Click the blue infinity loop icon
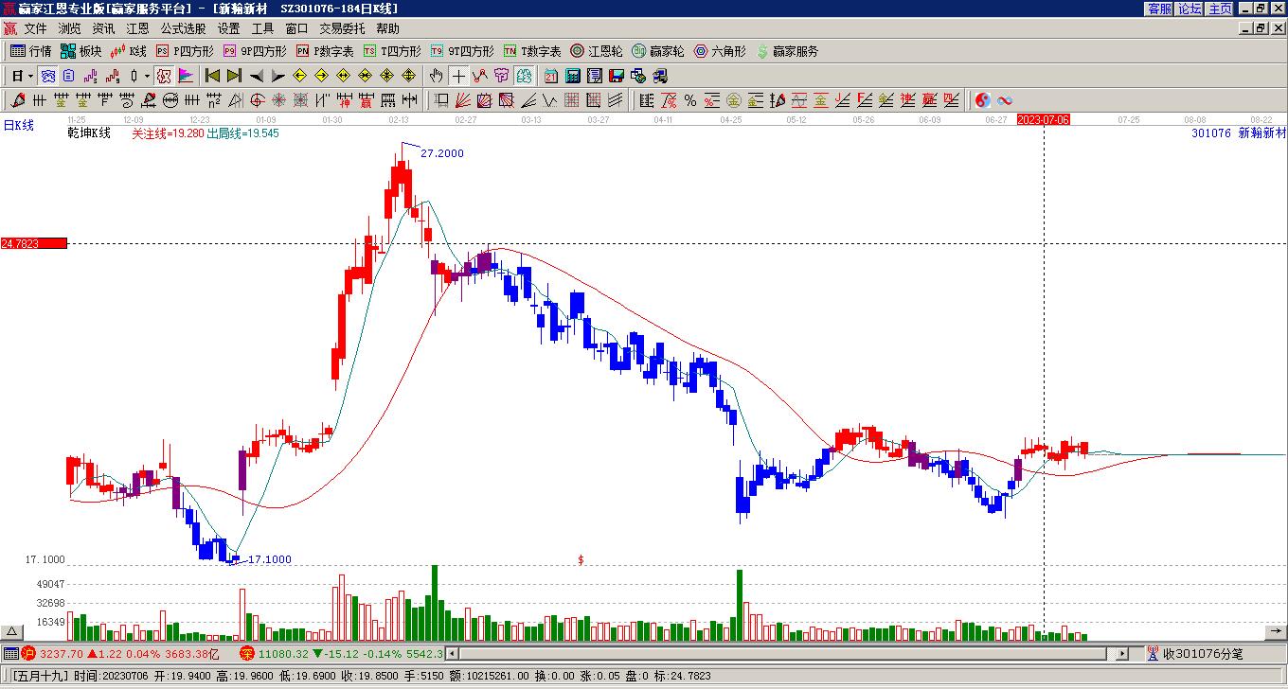Screen dimensions: 1288x689 1005,100
